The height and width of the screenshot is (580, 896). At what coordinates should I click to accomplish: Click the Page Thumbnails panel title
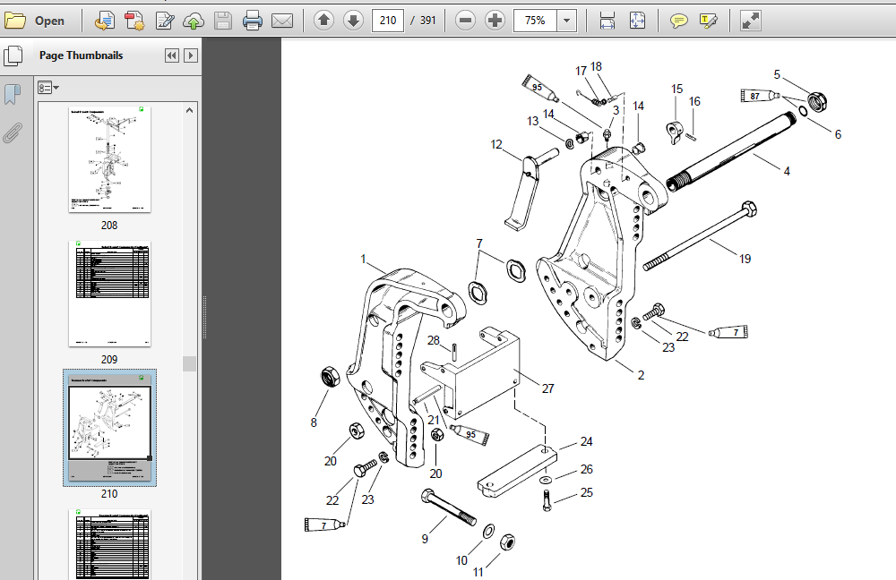coord(82,55)
